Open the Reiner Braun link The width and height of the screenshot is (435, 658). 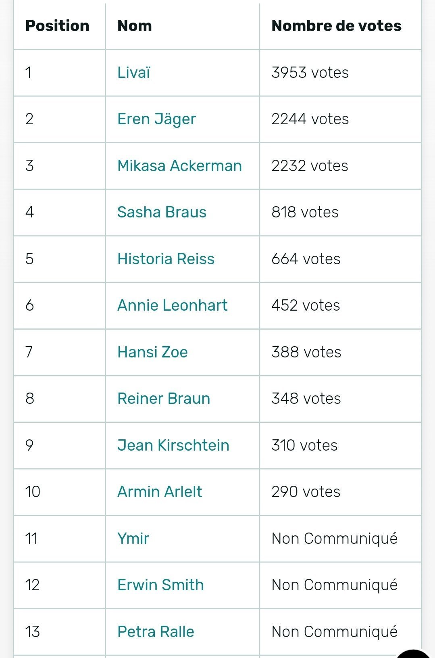click(x=164, y=399)
